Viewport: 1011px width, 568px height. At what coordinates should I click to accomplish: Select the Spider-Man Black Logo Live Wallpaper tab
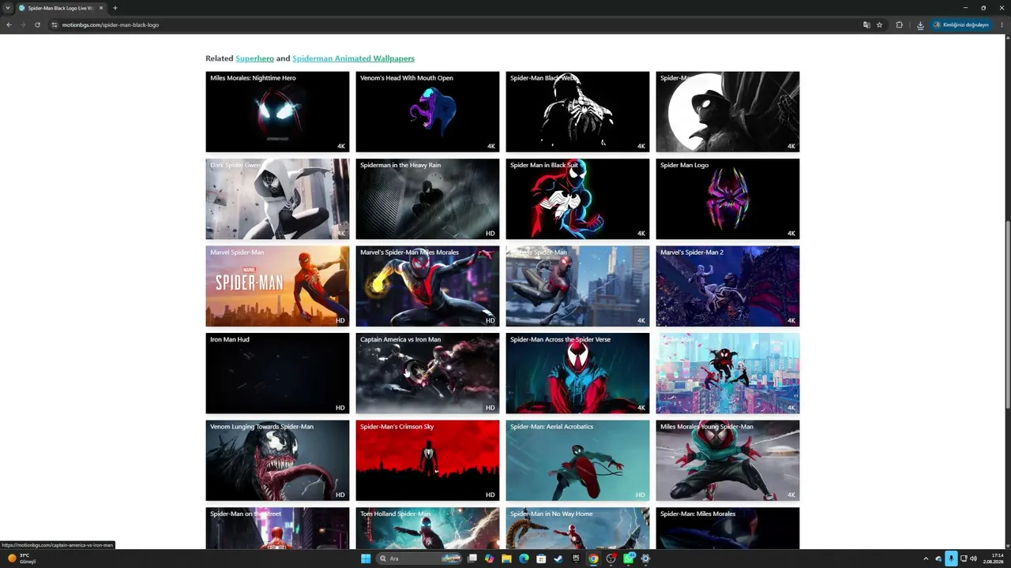tap(61, 8)
